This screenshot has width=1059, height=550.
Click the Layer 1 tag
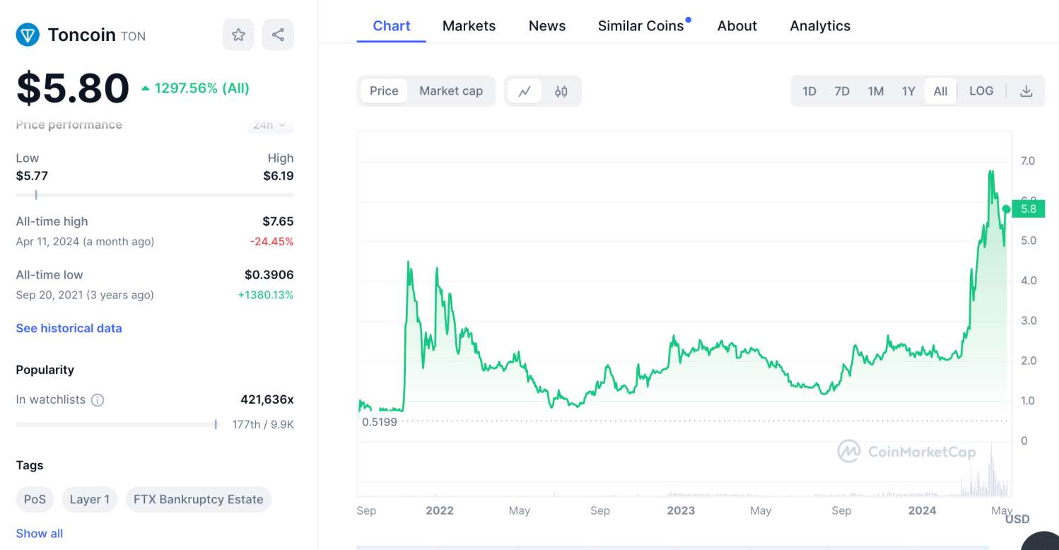coord(90,499)
